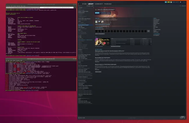This screenshot has width=189, height=123.
Task: Click the library search field
Action: pyautogui.click(x=82, y=6)
